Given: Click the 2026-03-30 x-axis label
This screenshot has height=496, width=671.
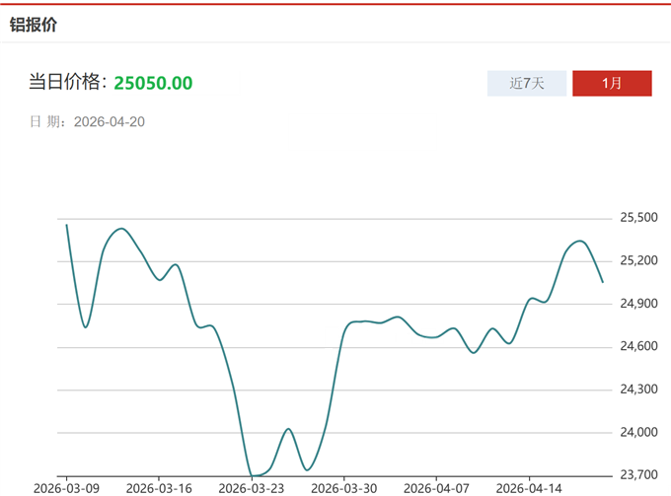Looking at the screenshot, I should click(x=343, y=488).
